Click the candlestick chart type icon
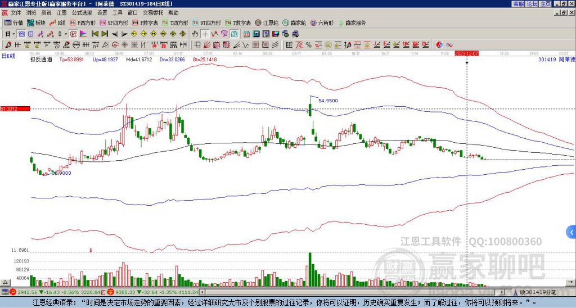The width and height of the screenshot is (576, 308). click(60, 34)
